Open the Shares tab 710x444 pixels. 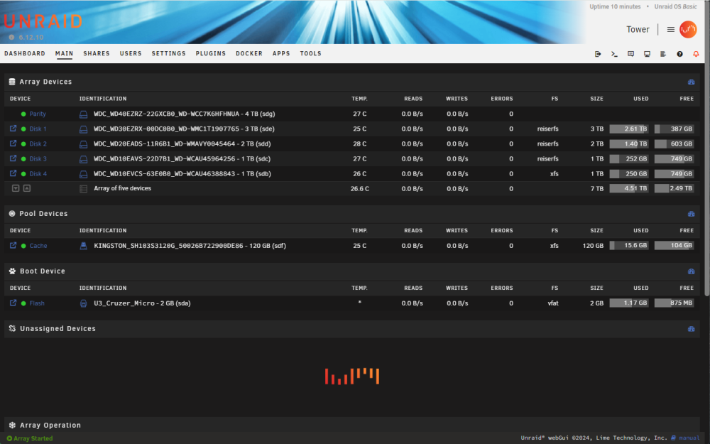(x=97, y=53)
